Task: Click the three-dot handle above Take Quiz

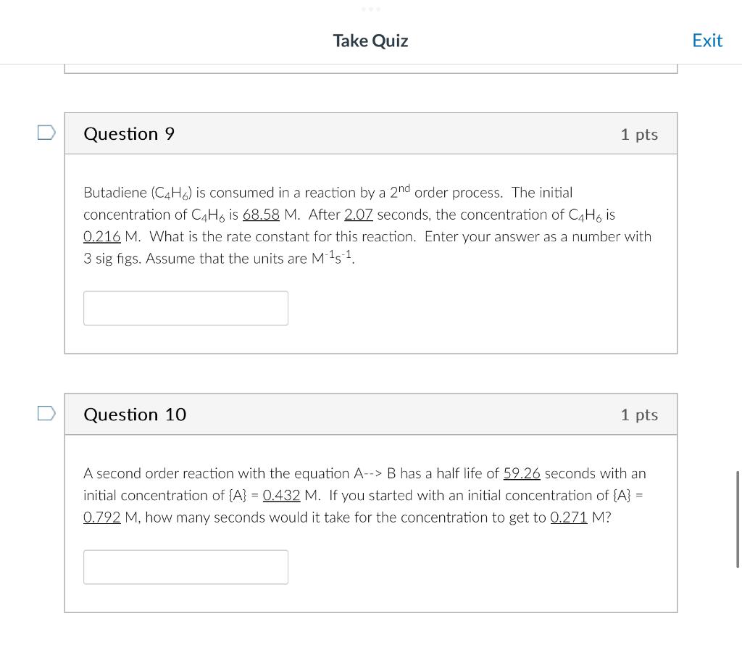Action: (x=370, y=9)
